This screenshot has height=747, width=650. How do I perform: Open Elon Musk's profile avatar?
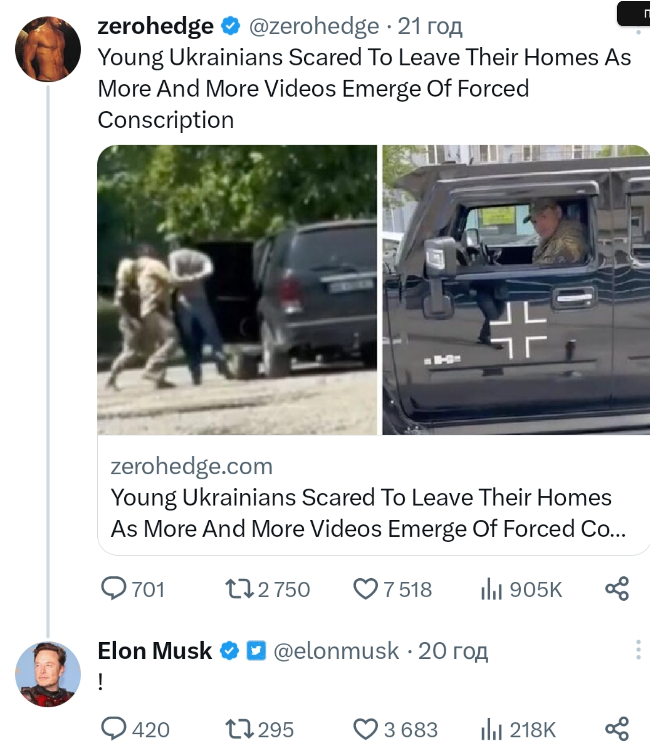[x=48, y=674]
